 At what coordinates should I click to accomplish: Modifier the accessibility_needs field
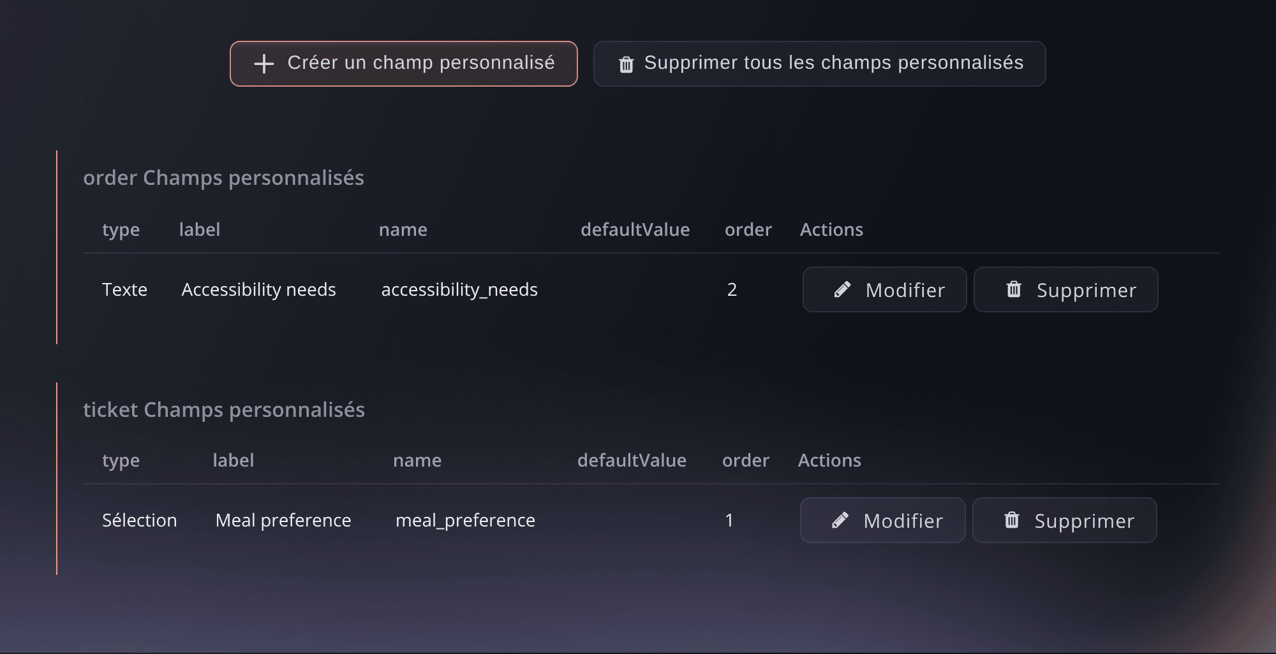pos(884,289)
